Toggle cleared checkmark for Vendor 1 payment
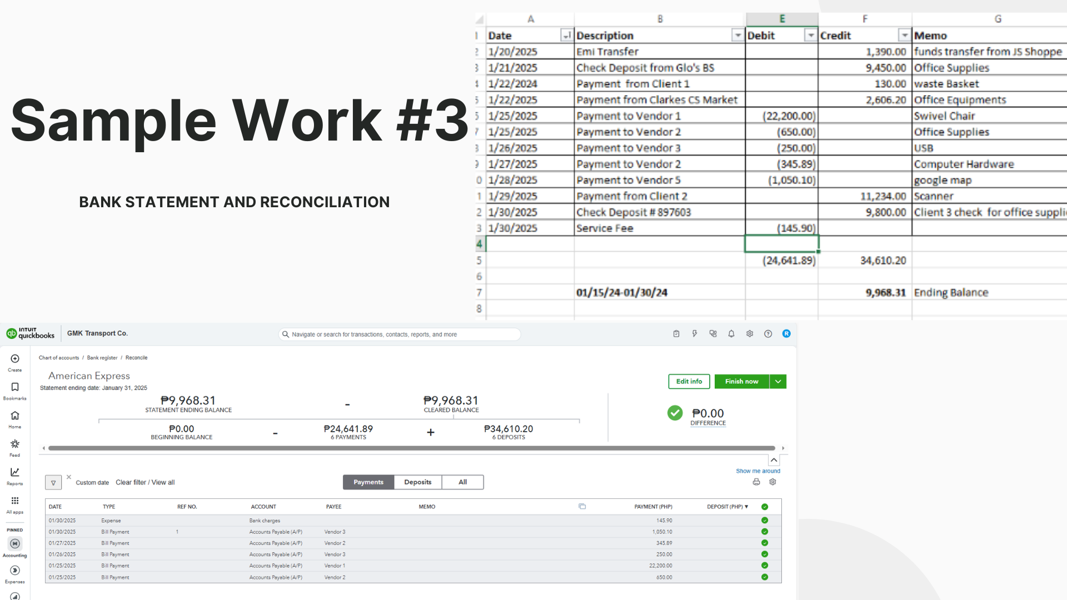The width and height of the screenshot is (1067, 600). [765, 566]
